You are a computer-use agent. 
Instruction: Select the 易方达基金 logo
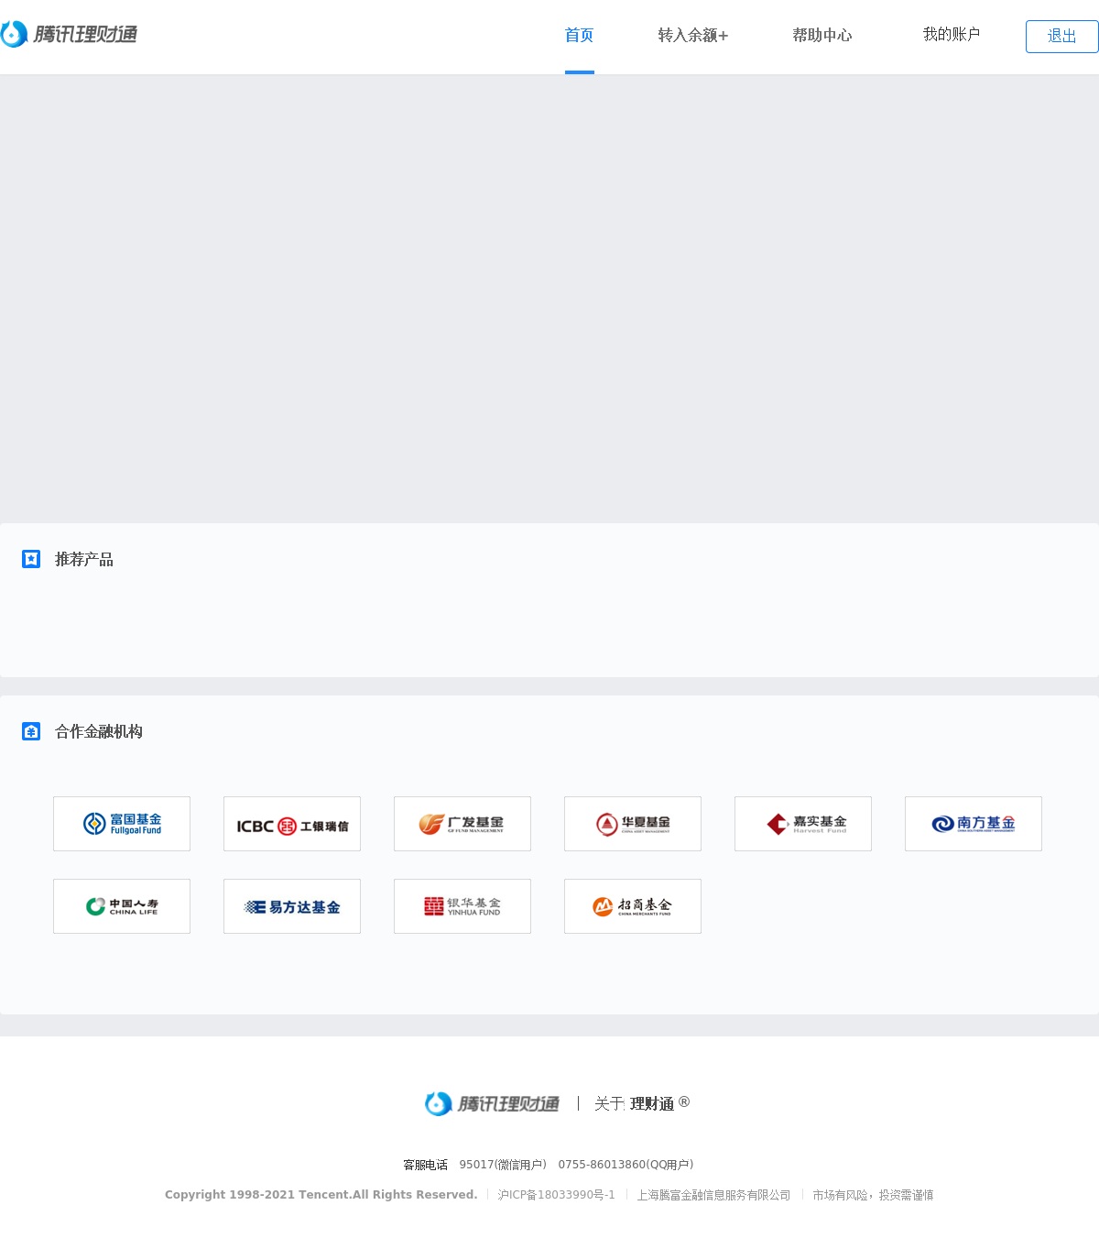click(x=292, y=906)
